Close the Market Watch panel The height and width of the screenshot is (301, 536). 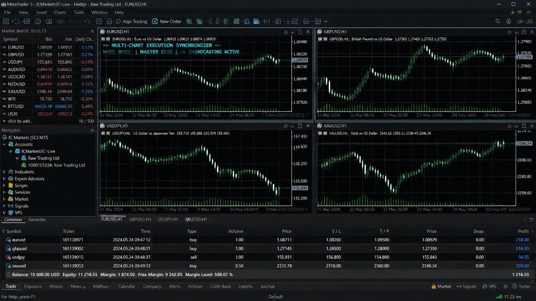(x=92, y=31)
